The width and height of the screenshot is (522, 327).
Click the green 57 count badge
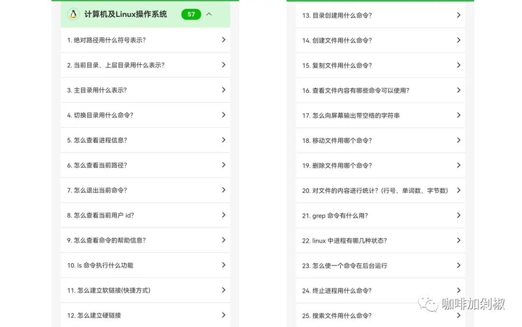click(x=191, y=15)
